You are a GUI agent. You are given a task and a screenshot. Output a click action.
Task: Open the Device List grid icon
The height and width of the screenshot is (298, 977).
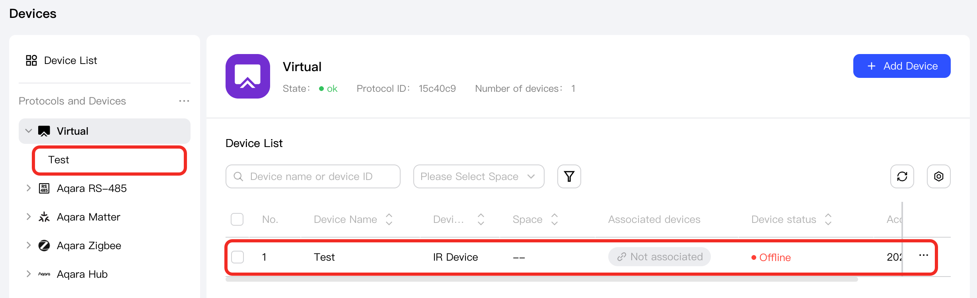click(31, 60)
